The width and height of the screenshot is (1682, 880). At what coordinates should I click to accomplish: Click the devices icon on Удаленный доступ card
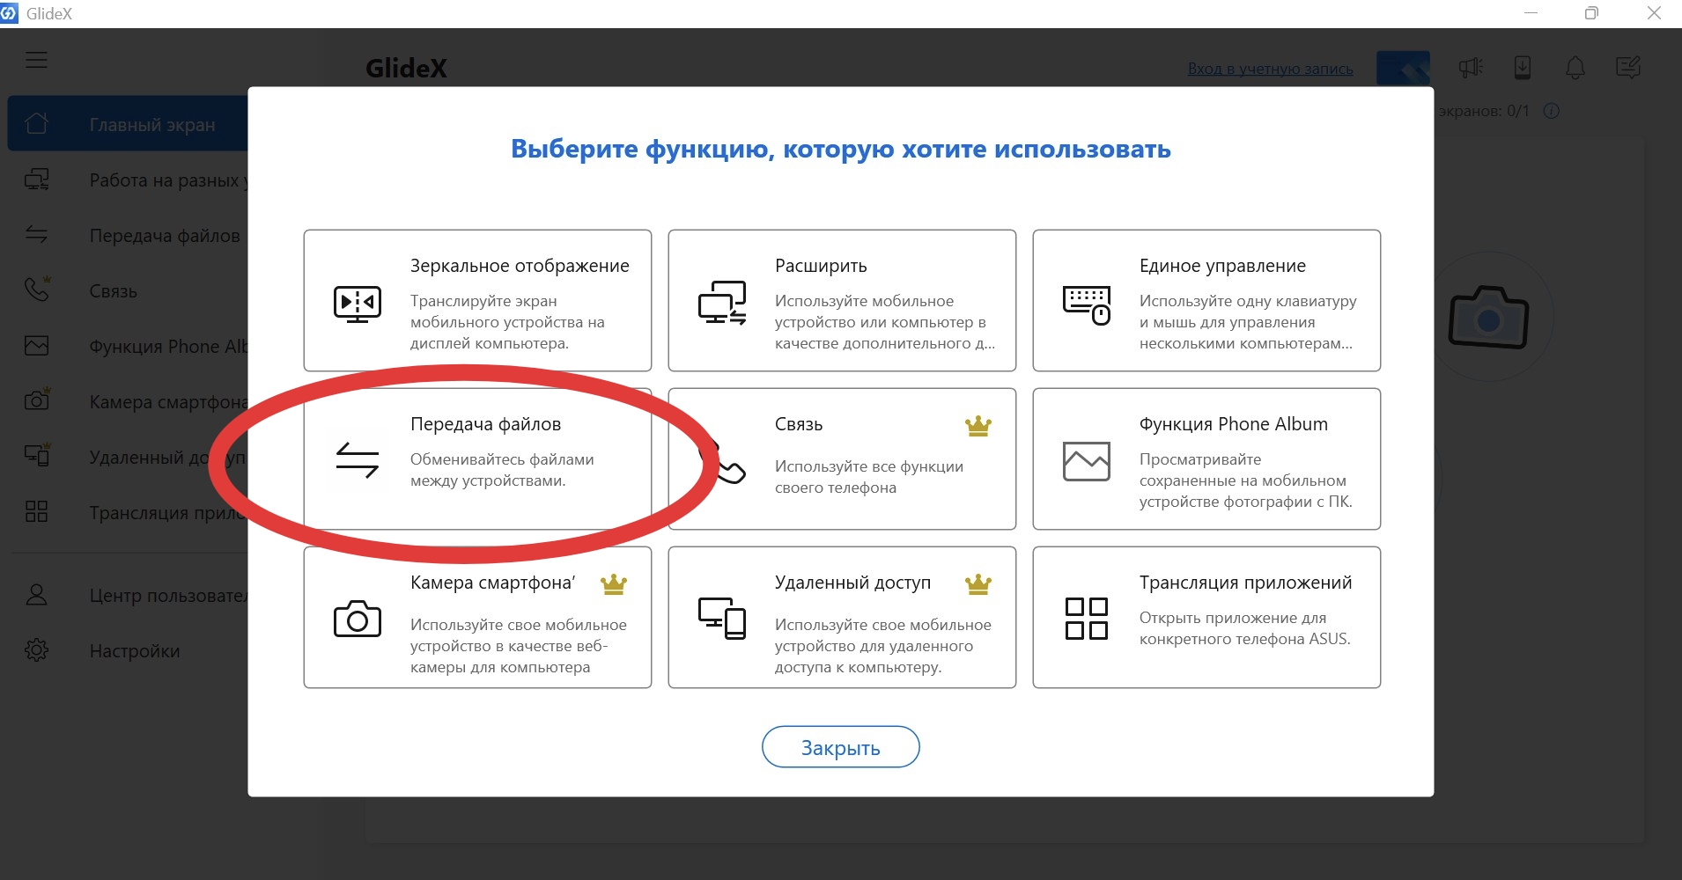point(722,618)
